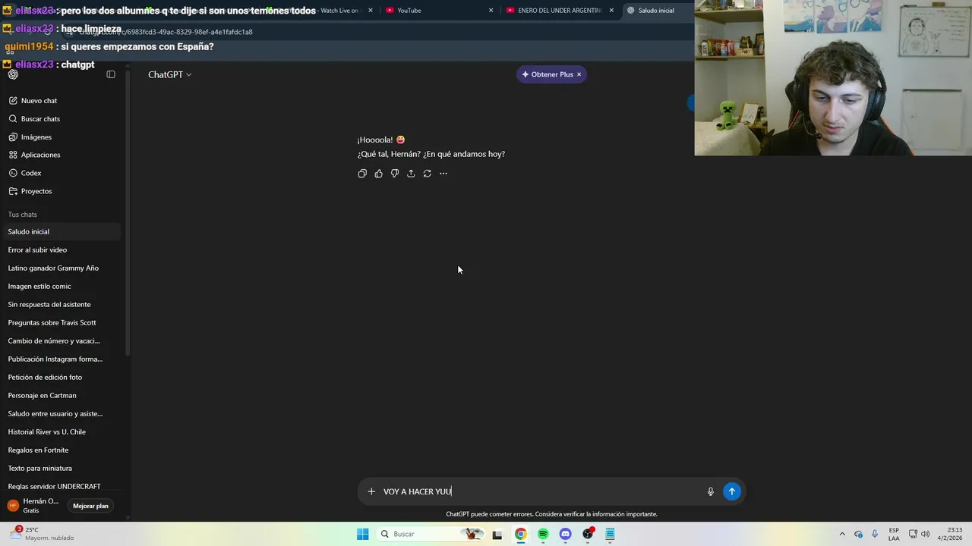Click the ChatGPT logo icon
This screenshot has height=546, width=972.
(x=13, y=74)
